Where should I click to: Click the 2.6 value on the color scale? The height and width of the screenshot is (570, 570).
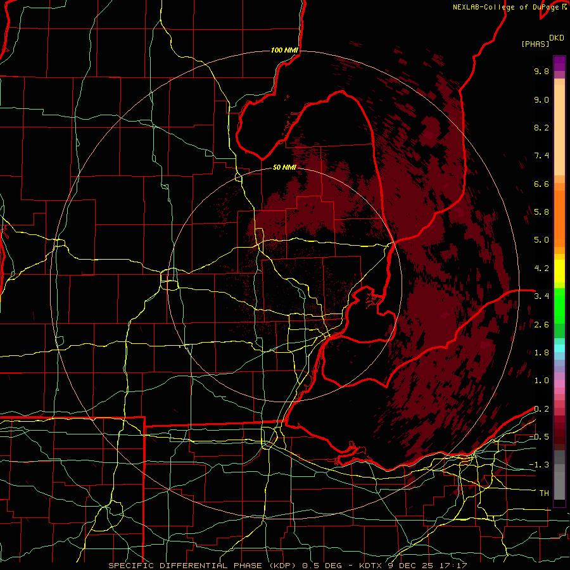(541, 324)
